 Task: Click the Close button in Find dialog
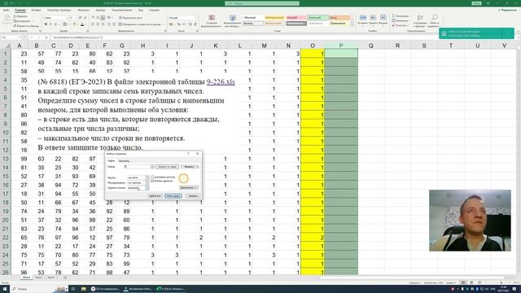tap(193, 196)
